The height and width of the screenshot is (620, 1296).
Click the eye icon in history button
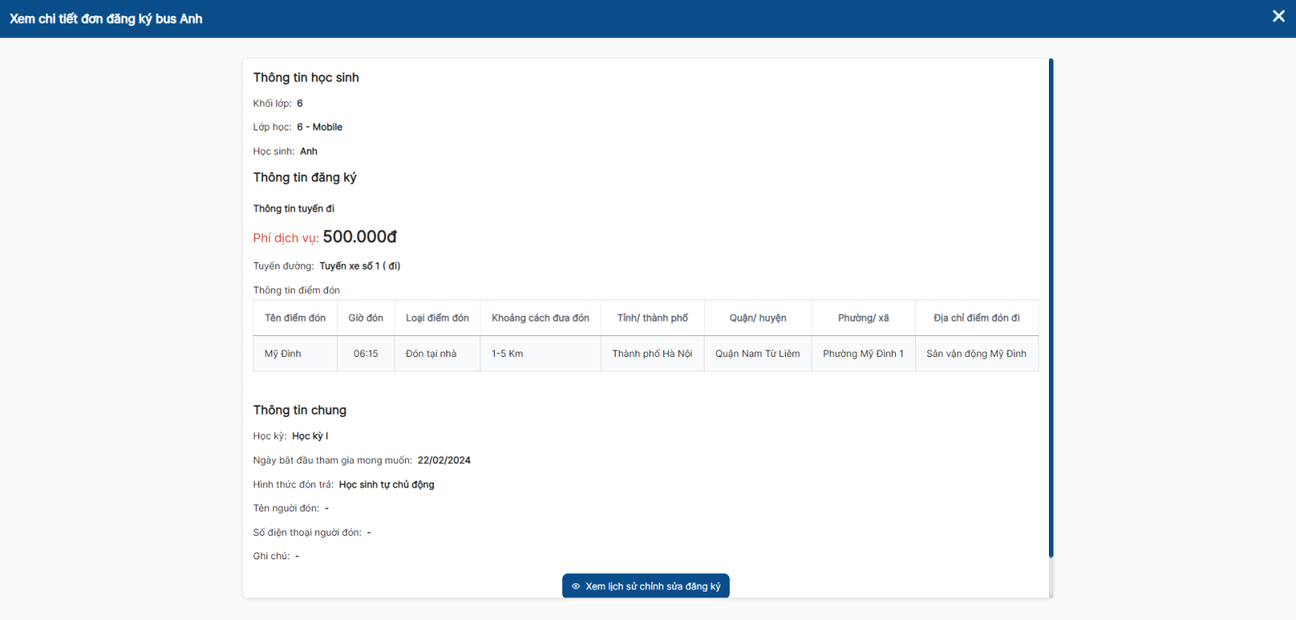coord(576,587)
